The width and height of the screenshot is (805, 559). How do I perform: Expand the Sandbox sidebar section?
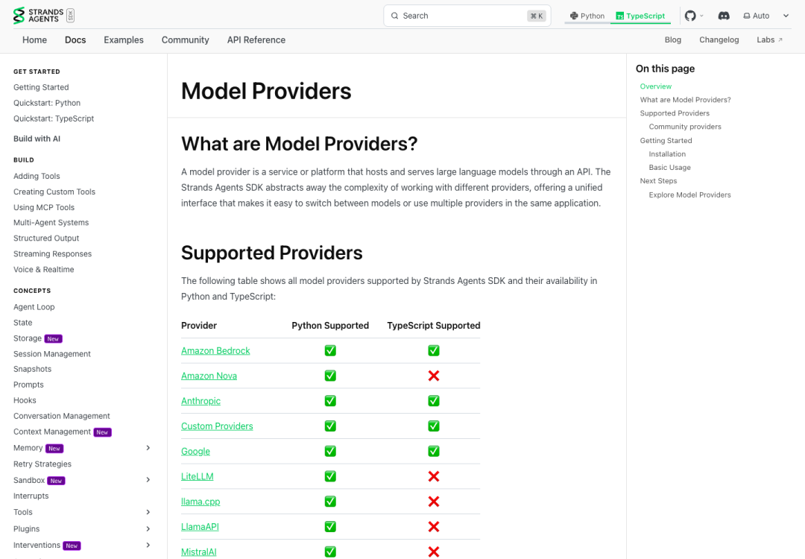point(148,480)
